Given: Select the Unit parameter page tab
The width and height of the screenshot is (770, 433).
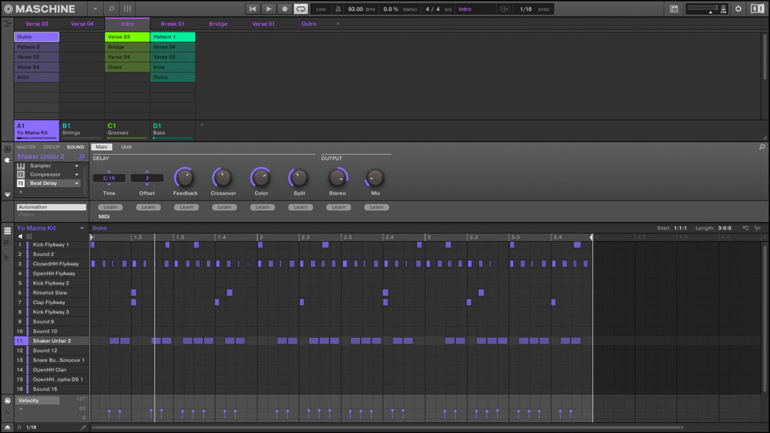Looking at the screenshot, I should 126,147.
